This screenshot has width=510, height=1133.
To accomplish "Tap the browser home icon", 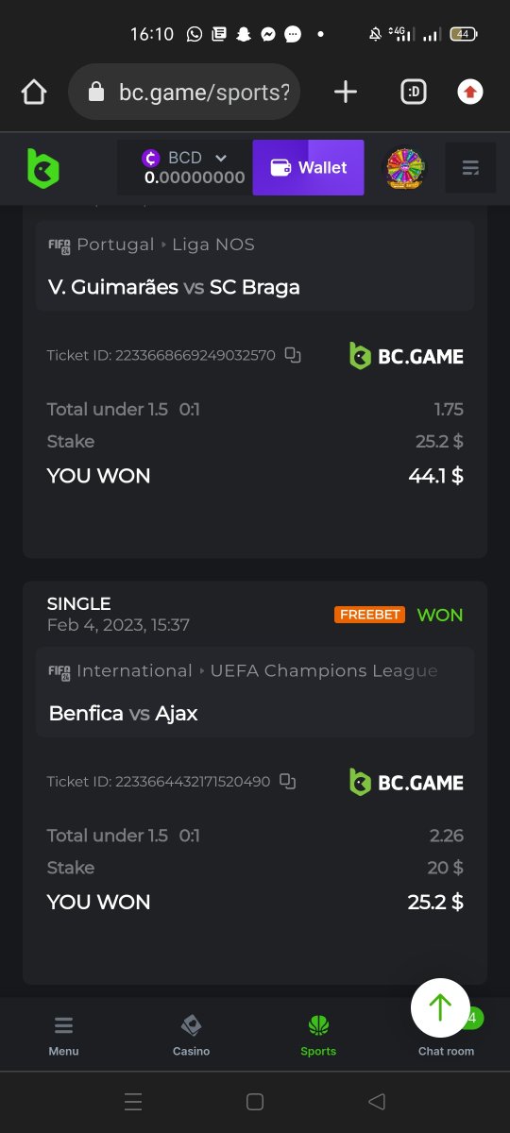I will tap(34, 92).
